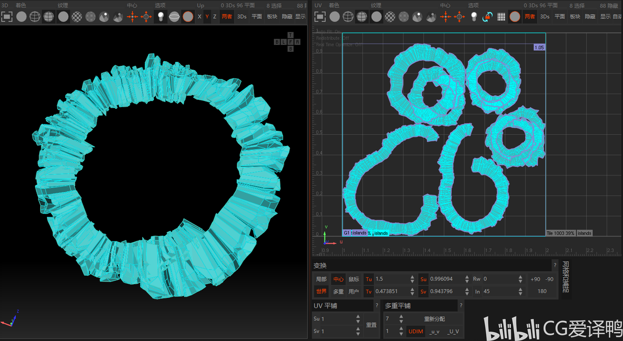Viewport: 623px width, 341px height.
Task: Click the frame-view icon in the 3D toolbar
Action: pyautogui.click(x=7, y=17)
